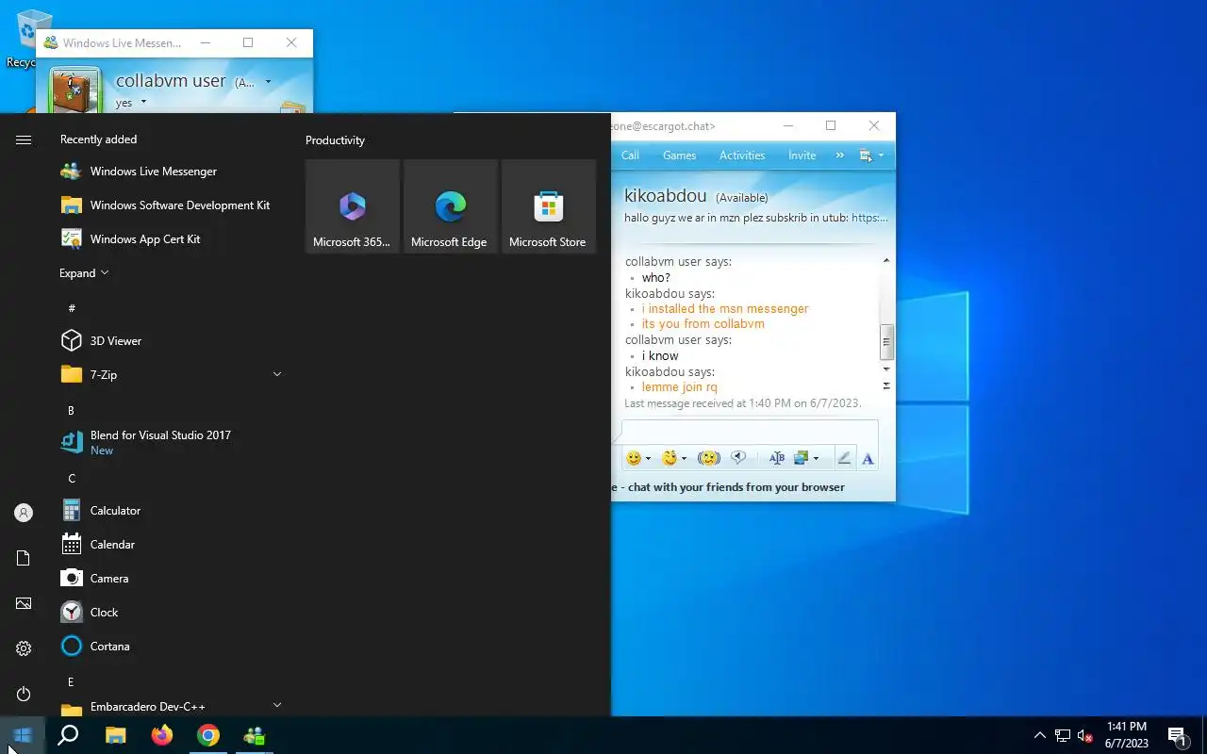The width and height of the screenshot is (1207, 754).
Task: Click the Productivity group heading
Action: pos(335,140)
